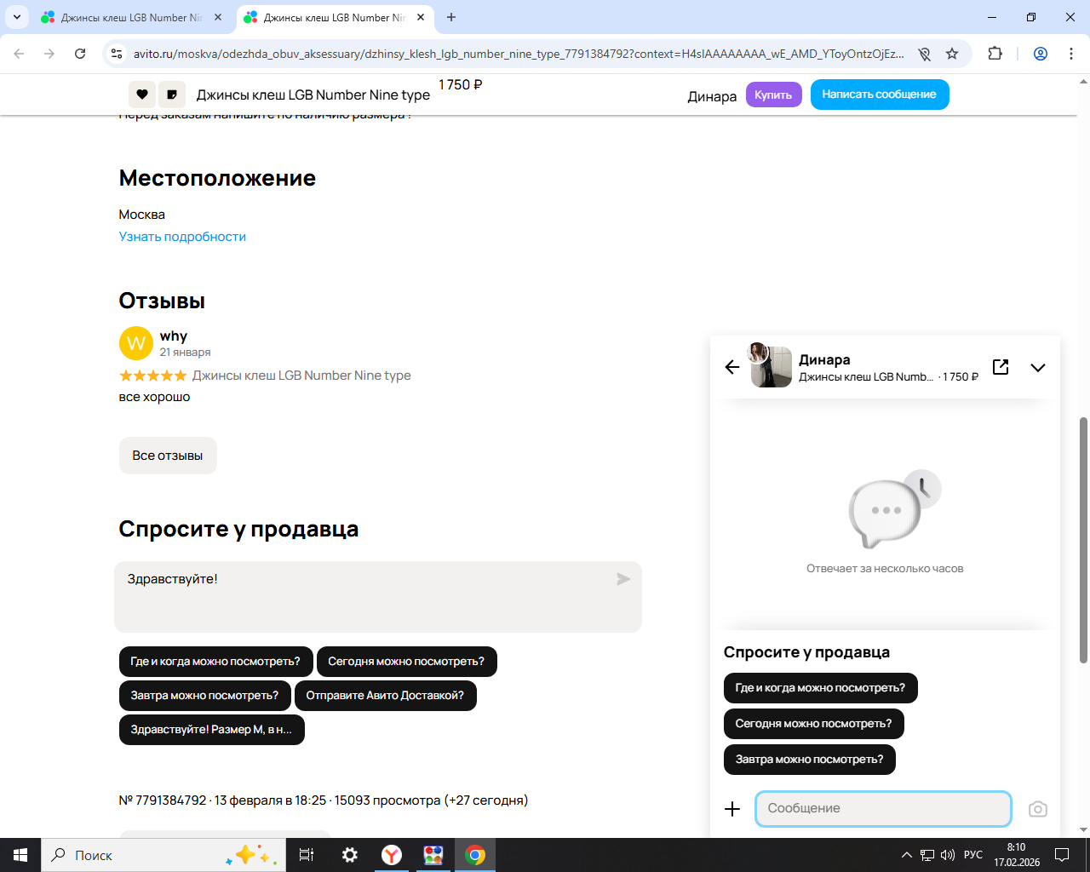Launch Yandex Browser from the taskbar
The width and height of the screenshot is (1090, 872).
(x=392, y=855)
